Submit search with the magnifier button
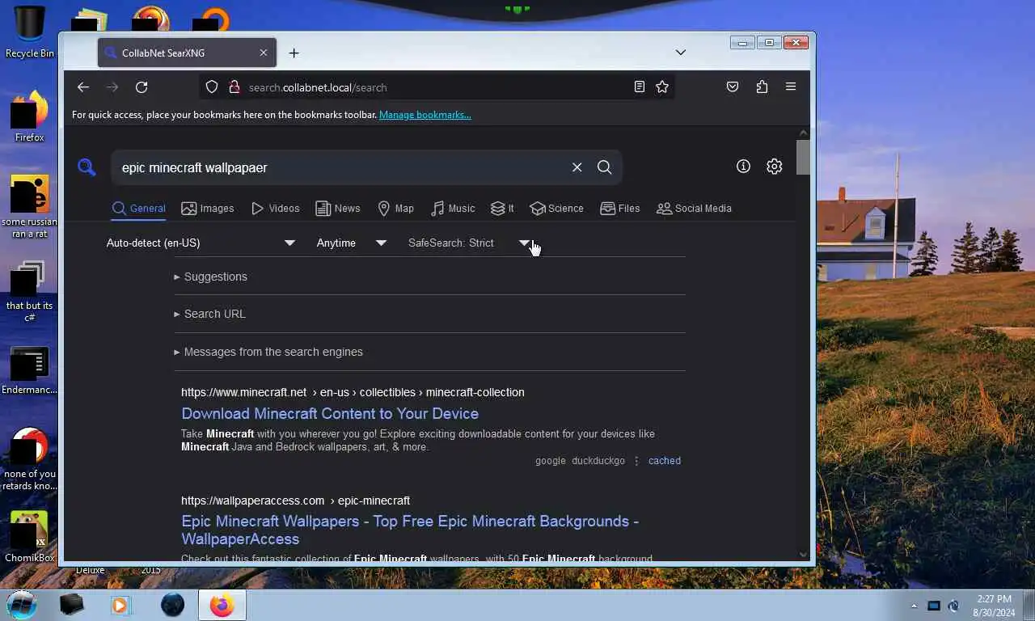 pos(604,167)
